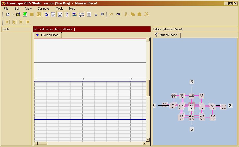Select the Musical Piece1 tab in Musical Pieces
Image resolution: width=239 pixels, height=147 pixels.
pyautogui.click(x=48, y=35)
